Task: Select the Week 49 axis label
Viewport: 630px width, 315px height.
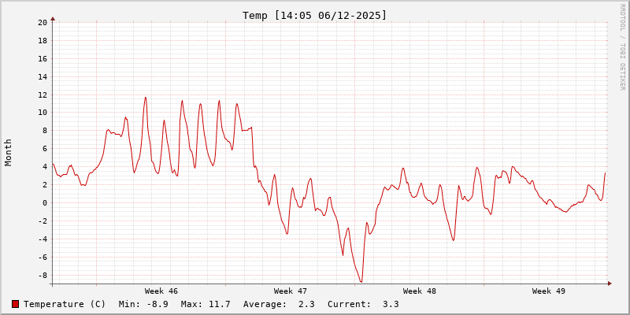Action: [549, 291]
